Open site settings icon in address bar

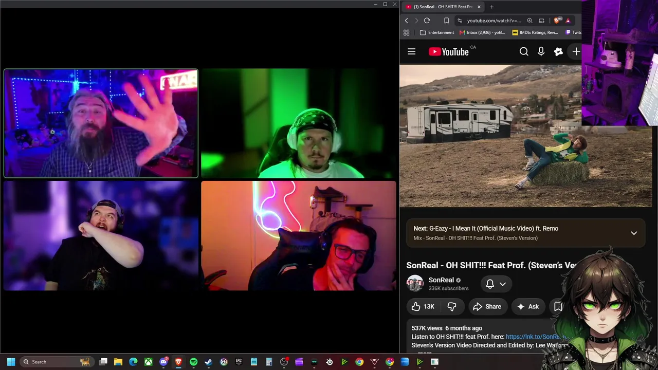[x=460, y=21]
